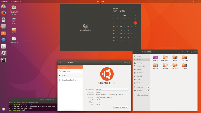Open the Stažené folder in Files
The width and height of the screenshot is (201, 113).
point(155,66)
